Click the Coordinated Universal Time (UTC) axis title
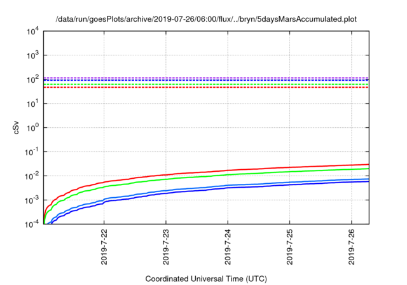407x285 pixels. click(206, 279)
